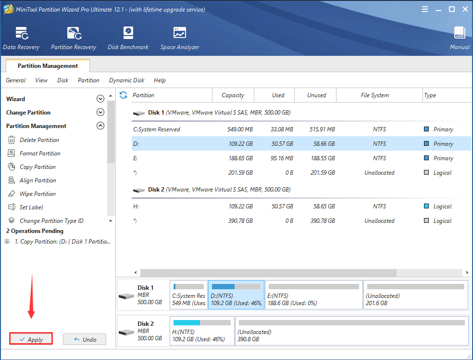
Task: Click the Logical color square for 201.59 GB unallocated
Action: 426,172
